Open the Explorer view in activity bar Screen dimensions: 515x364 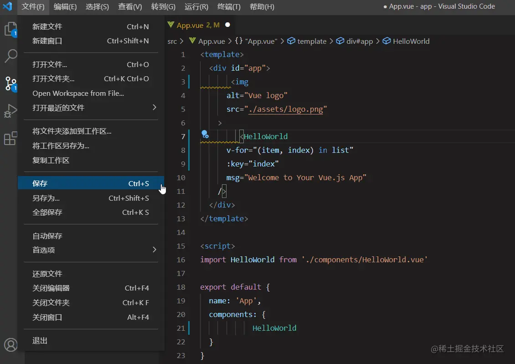(x=11, y=30)
